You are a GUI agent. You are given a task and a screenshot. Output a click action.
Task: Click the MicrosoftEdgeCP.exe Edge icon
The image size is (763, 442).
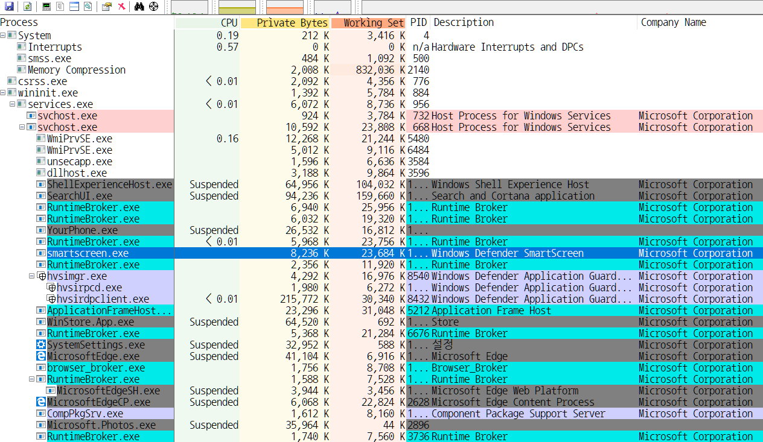click(x=41, y=402)
